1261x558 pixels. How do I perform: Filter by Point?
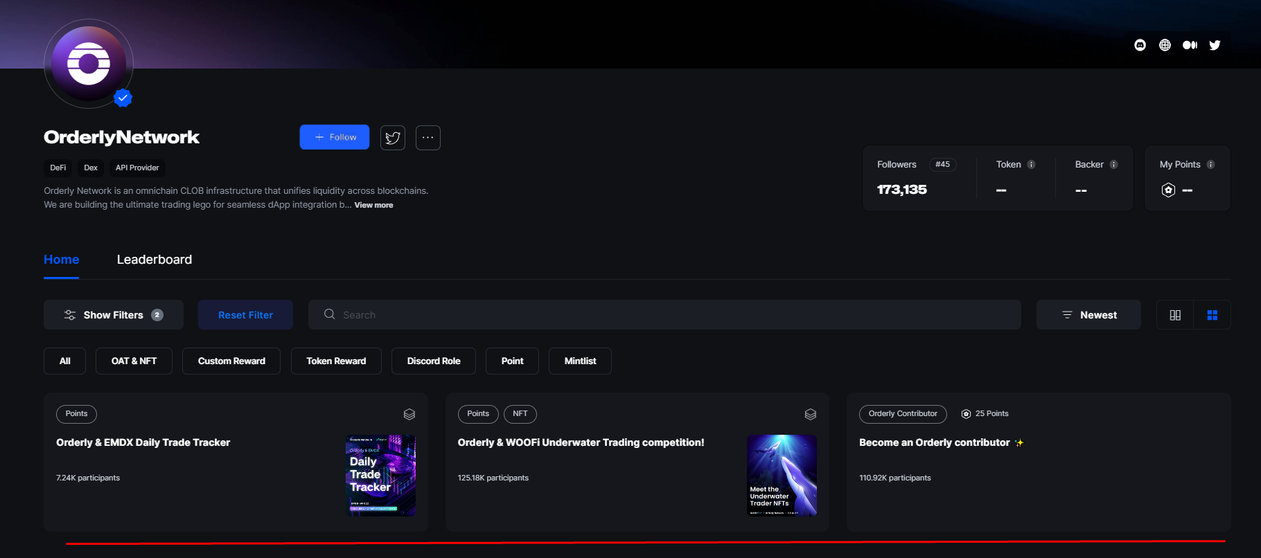pos(512,361)
